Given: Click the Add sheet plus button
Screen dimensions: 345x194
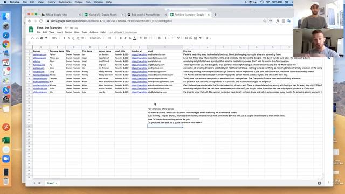Looking at the screenshot, I should 34,183.
